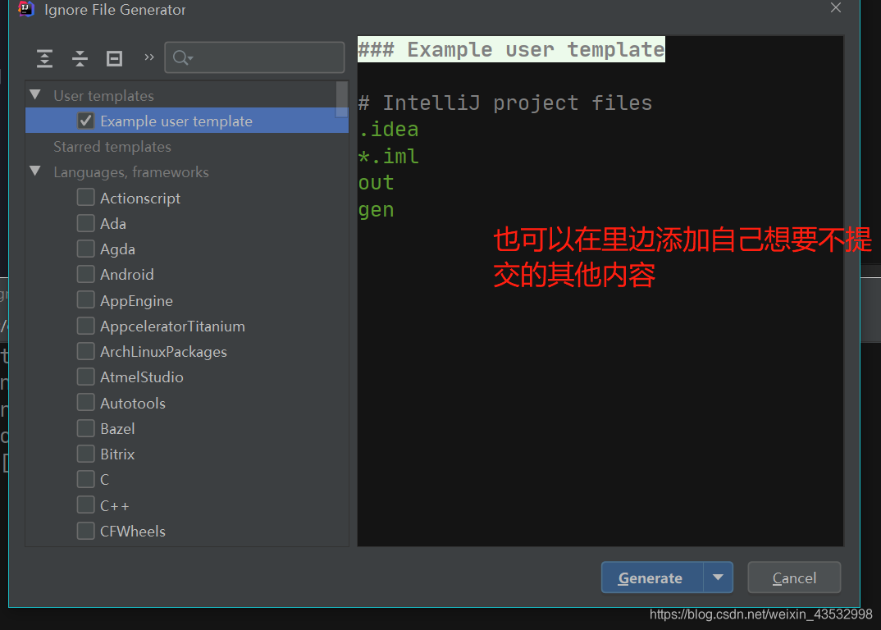Click the 'User templates' group label
Viewport: 881px width, 630px height.
(x=104, y=95)
